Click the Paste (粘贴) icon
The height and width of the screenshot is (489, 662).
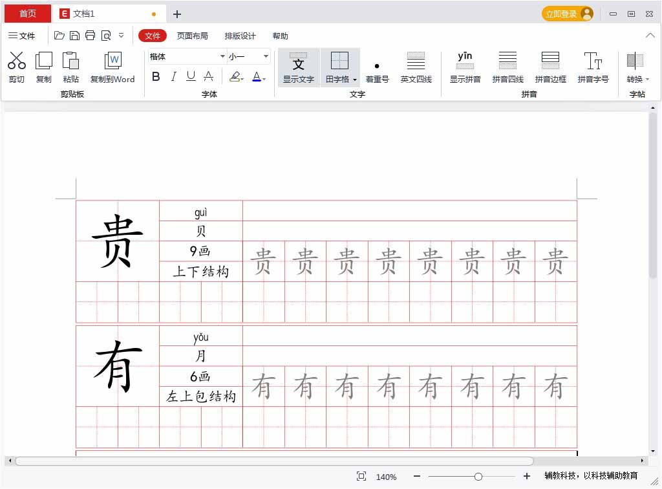click(70, 60)
